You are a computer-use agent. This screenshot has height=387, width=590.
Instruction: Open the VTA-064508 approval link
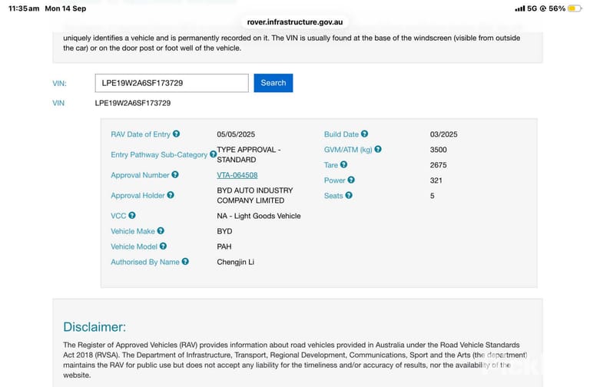coord(237,175)
